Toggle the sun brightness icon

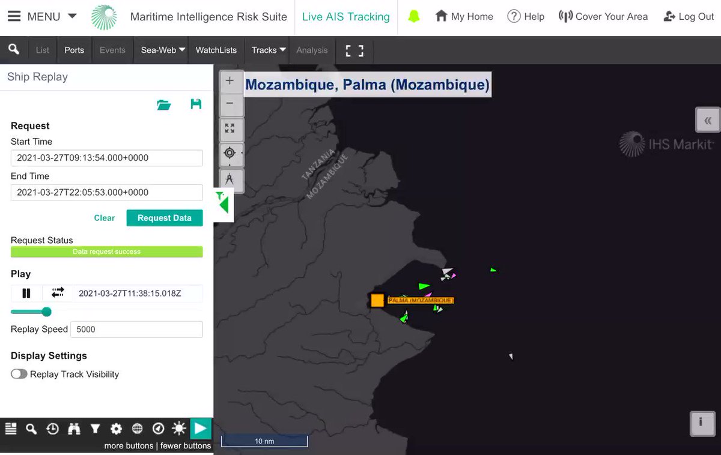click(x=179, y=429)
